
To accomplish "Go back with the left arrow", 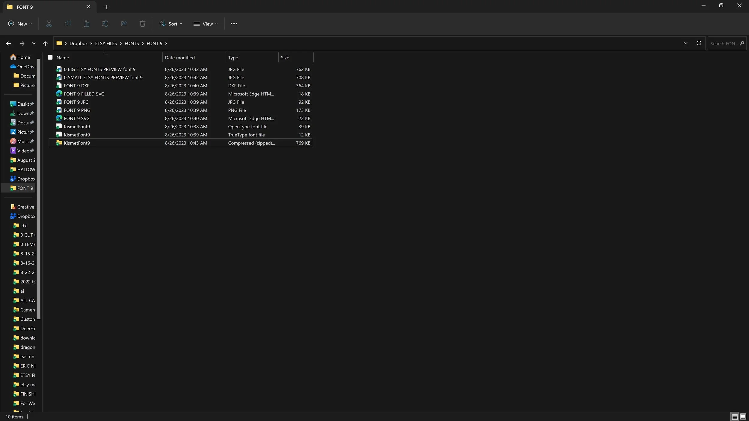I will (x=8, y=43).
